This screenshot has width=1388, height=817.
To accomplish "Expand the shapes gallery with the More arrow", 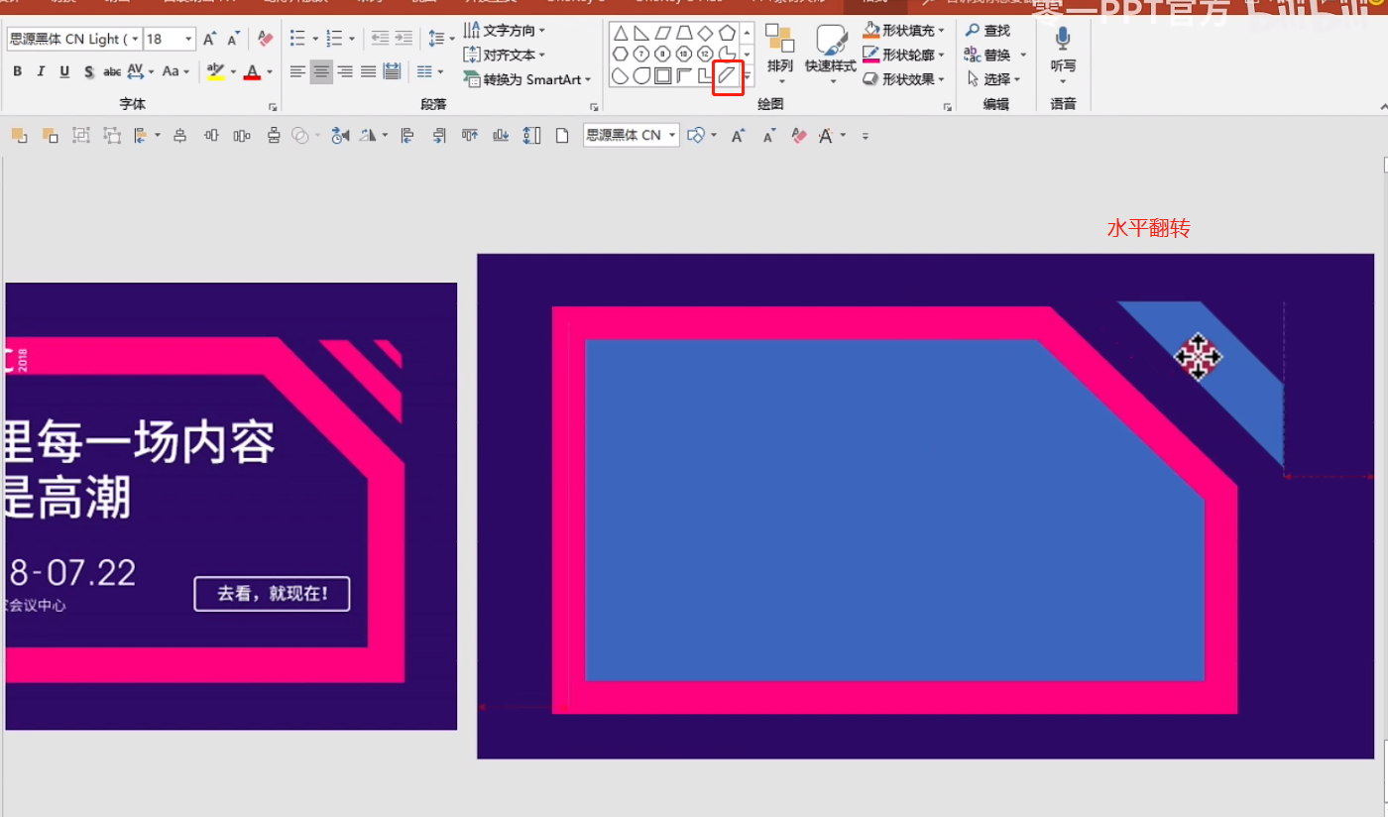I will [x=748, y=76].
